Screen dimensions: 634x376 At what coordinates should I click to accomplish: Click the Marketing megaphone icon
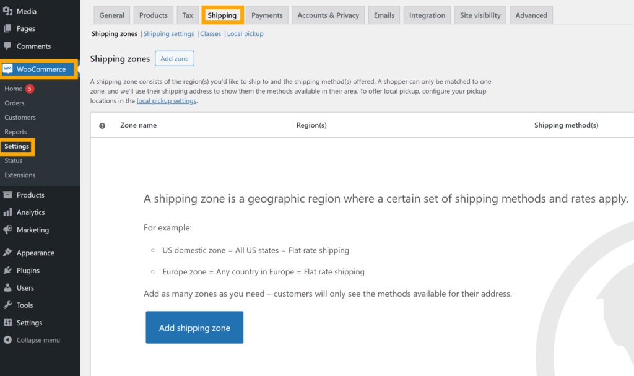[7, 229]
